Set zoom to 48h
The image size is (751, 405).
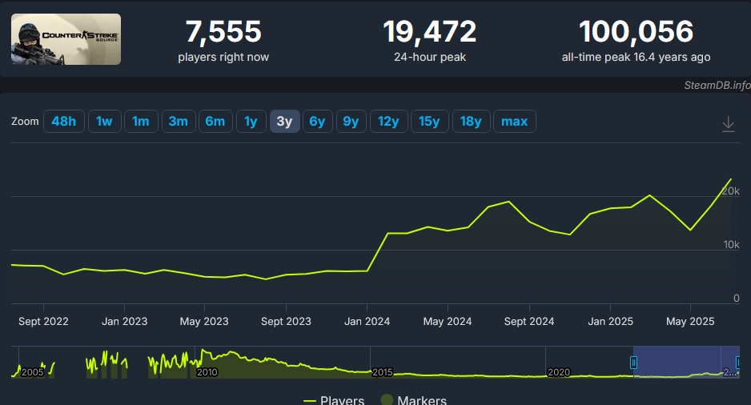(x=64, y=121)
